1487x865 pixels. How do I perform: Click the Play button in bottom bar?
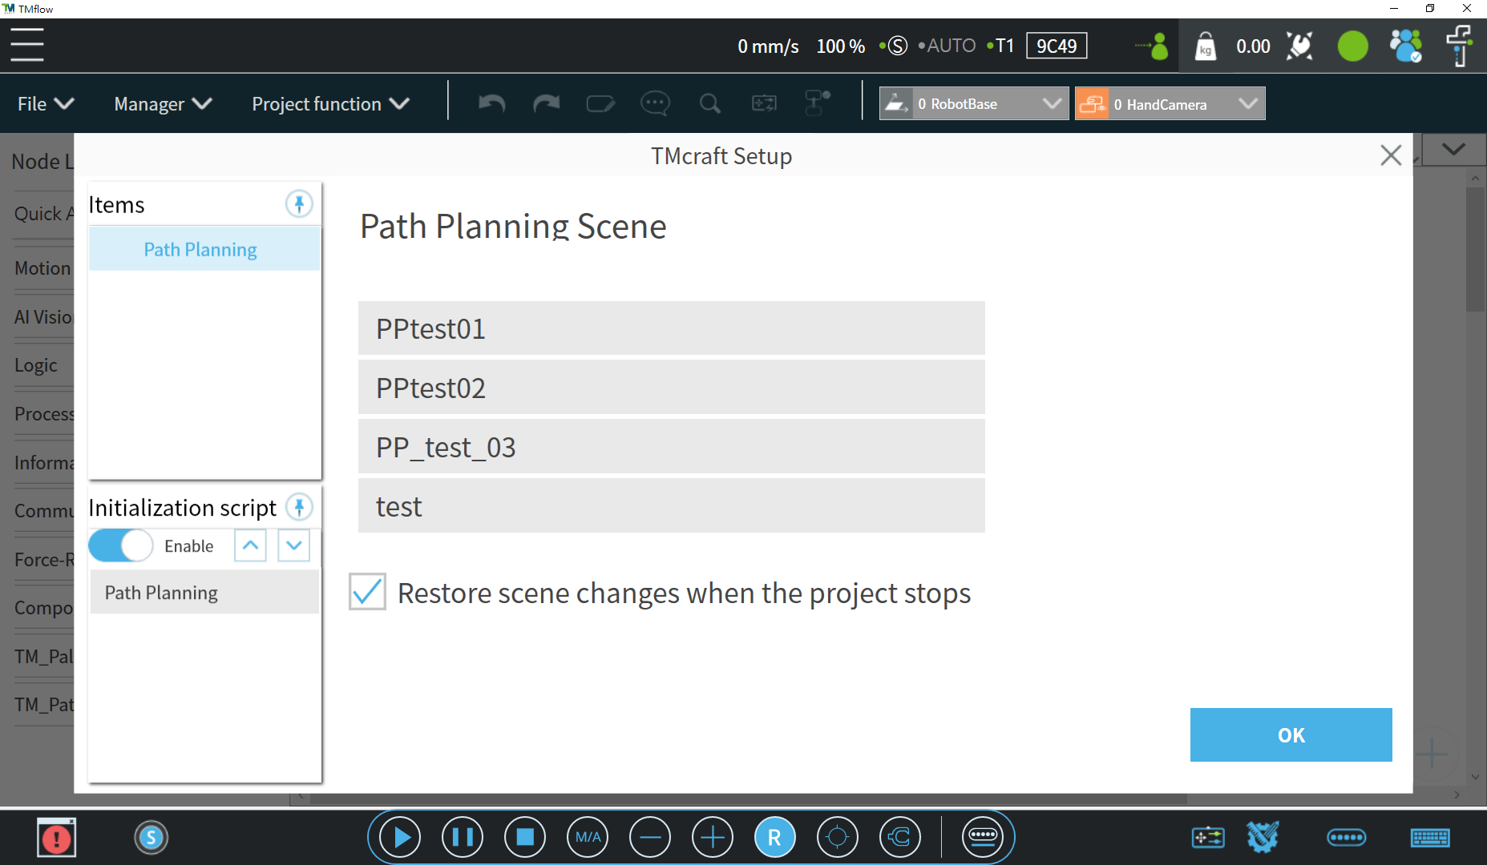pyautogui.click(x=400, y=838)
